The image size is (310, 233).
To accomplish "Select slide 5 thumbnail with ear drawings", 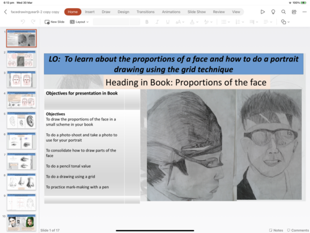I will click(22, 121).
